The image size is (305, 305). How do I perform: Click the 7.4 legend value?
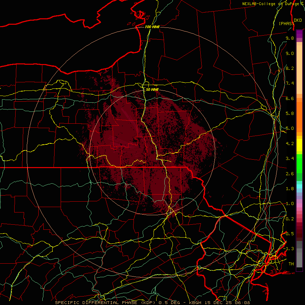(x=290, y=83)
